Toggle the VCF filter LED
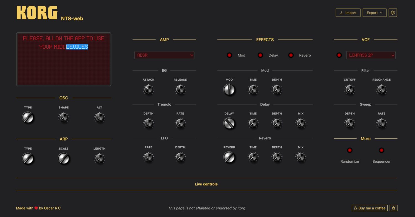Image resolution: width=415 pixels, height=217 pixels. click(x=339, y=55)
